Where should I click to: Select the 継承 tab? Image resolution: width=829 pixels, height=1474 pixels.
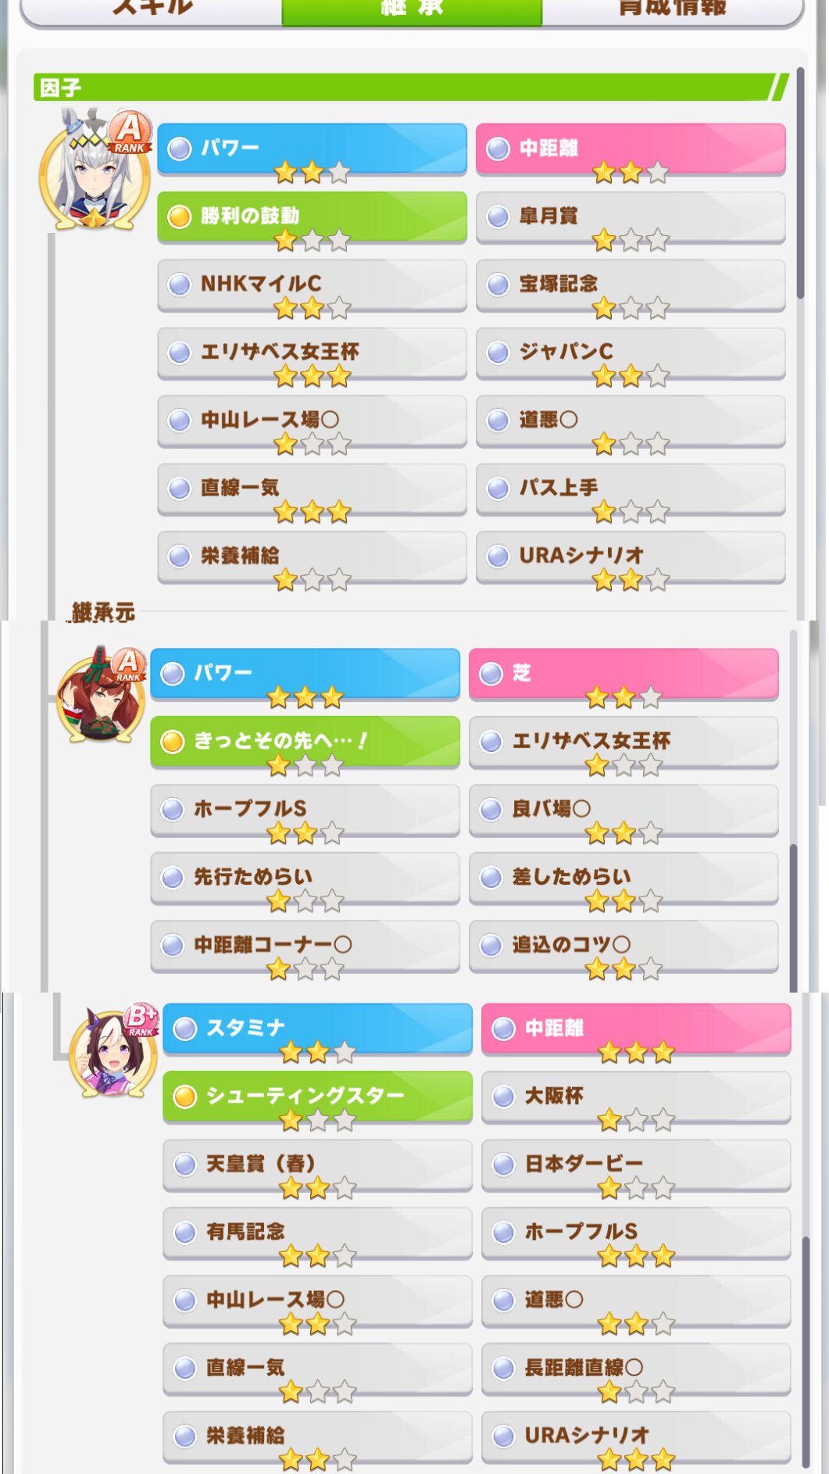[413, 11]
